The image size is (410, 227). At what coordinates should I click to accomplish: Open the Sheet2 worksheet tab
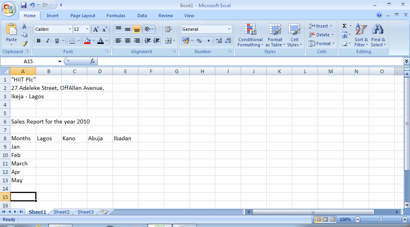pos(62,212)
